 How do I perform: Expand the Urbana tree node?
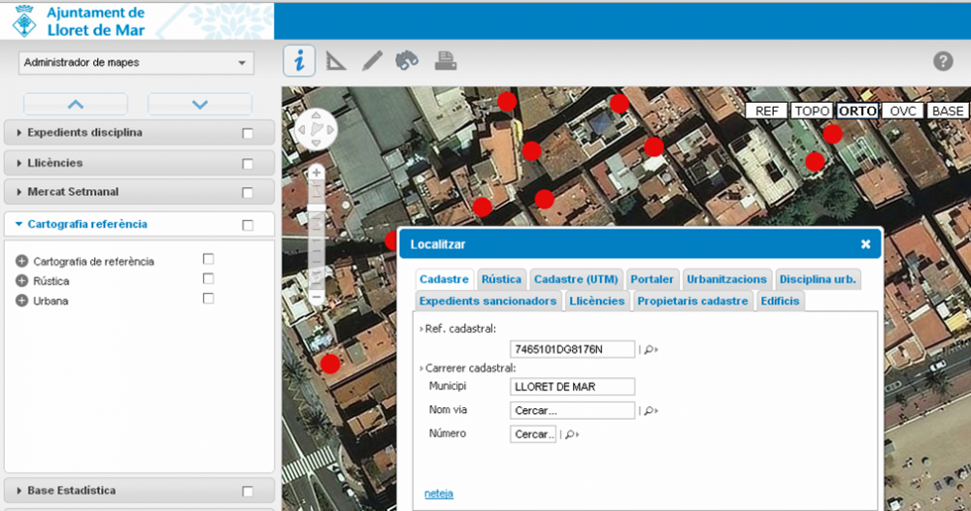(x=22, y=301)
